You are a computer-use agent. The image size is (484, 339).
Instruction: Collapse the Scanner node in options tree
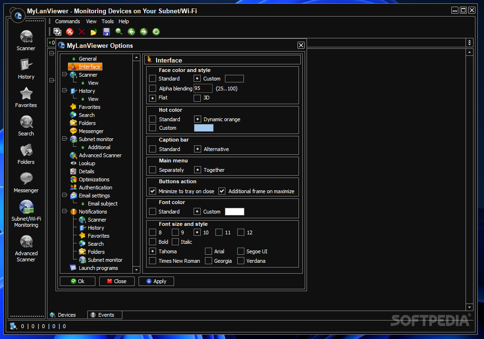pyautogui.click(x=65, y=74)
